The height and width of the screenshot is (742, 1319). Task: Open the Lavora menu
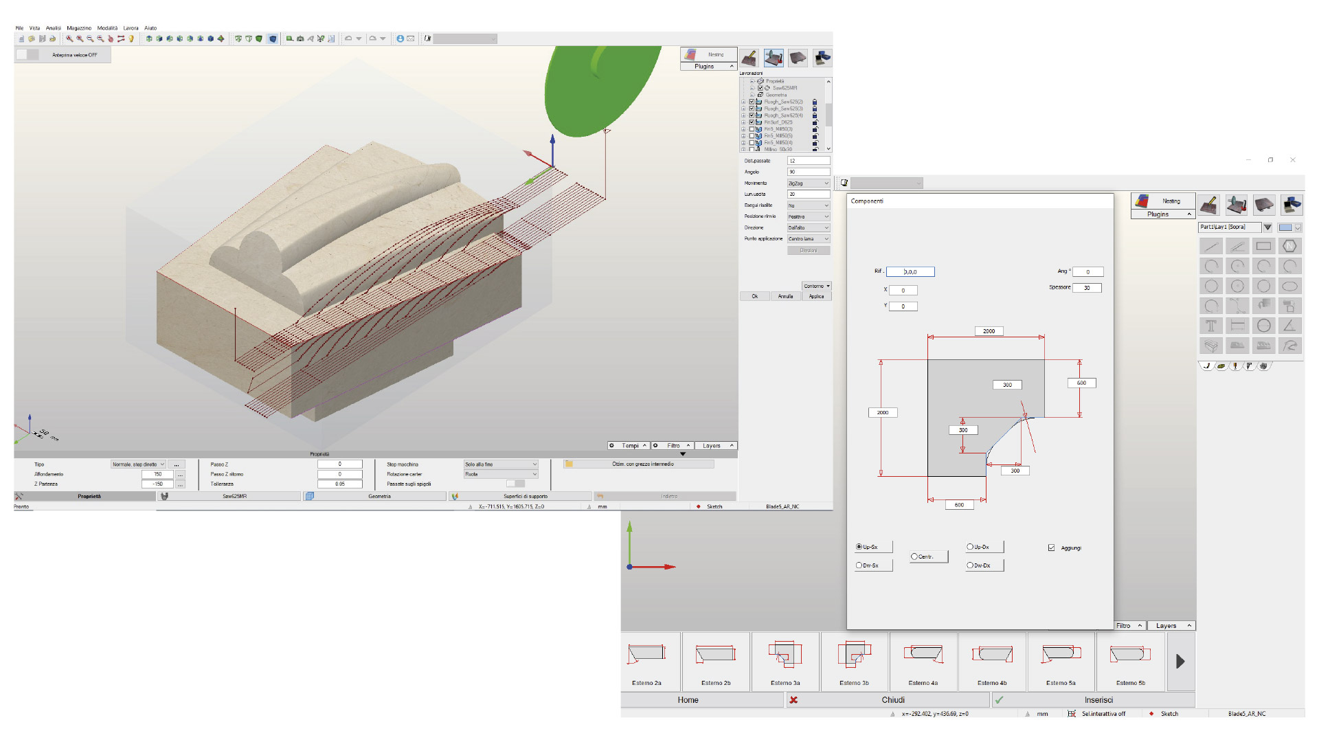(131, 28)
